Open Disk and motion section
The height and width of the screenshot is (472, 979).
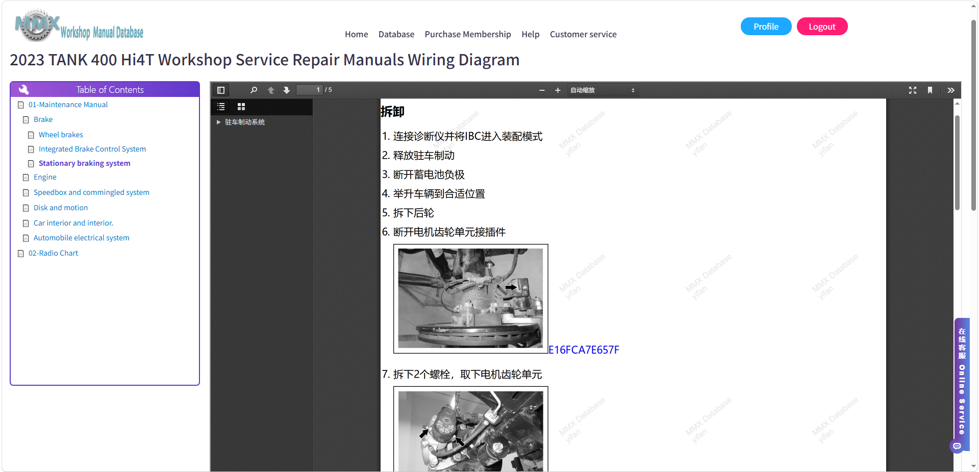tap(61, 208)
